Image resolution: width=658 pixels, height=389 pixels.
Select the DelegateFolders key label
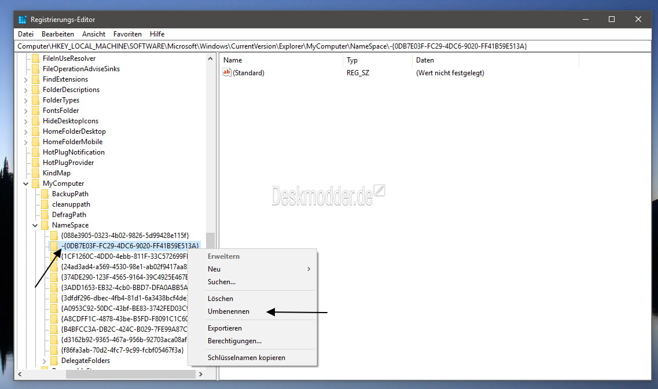click(86, 361)
